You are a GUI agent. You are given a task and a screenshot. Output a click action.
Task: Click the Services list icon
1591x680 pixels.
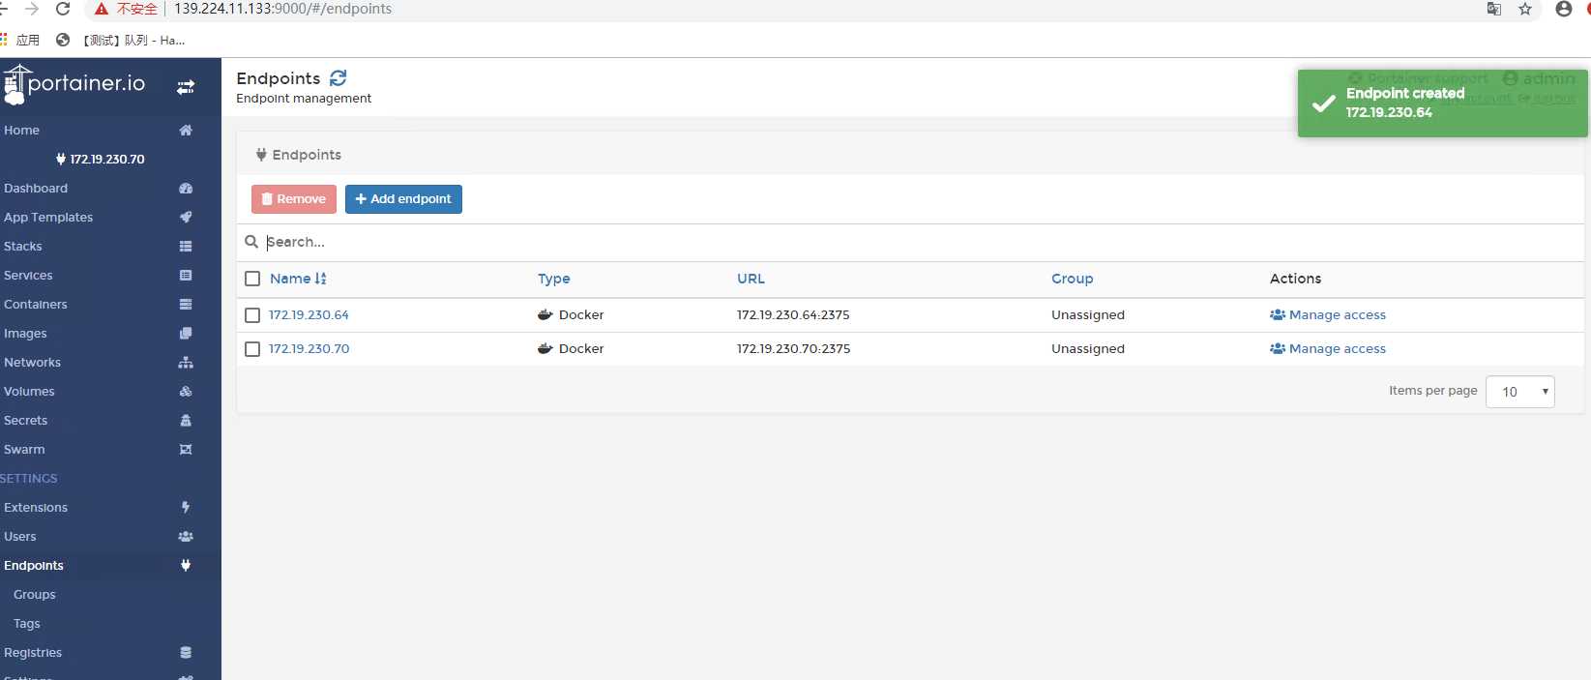coord(186,275)
